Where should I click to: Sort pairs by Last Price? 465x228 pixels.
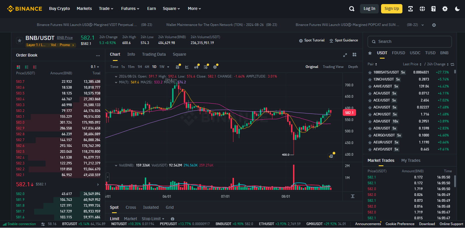click(x=412, y=64)
